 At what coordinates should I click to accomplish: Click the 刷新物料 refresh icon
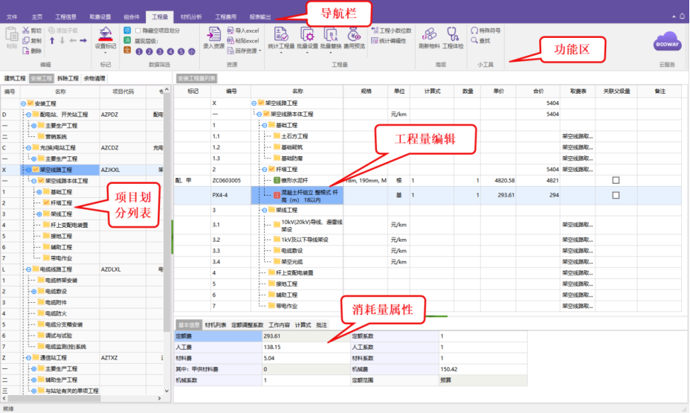(x=429, y=34)
